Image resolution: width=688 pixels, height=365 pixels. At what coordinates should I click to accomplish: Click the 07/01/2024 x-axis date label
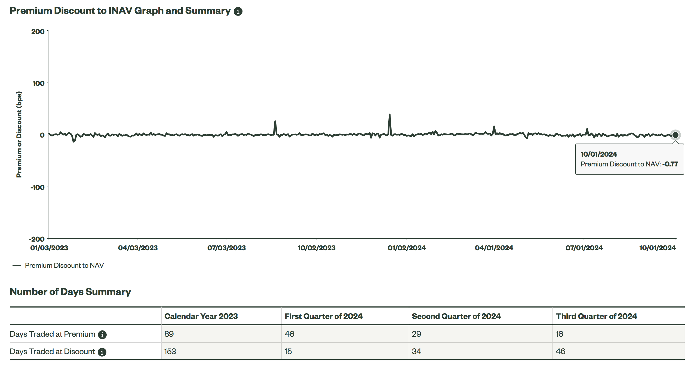coord(584,248)
